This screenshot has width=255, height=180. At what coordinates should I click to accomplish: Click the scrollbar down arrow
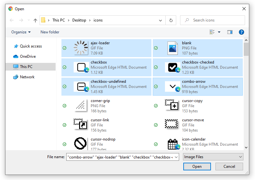click(x=246, y=148)
